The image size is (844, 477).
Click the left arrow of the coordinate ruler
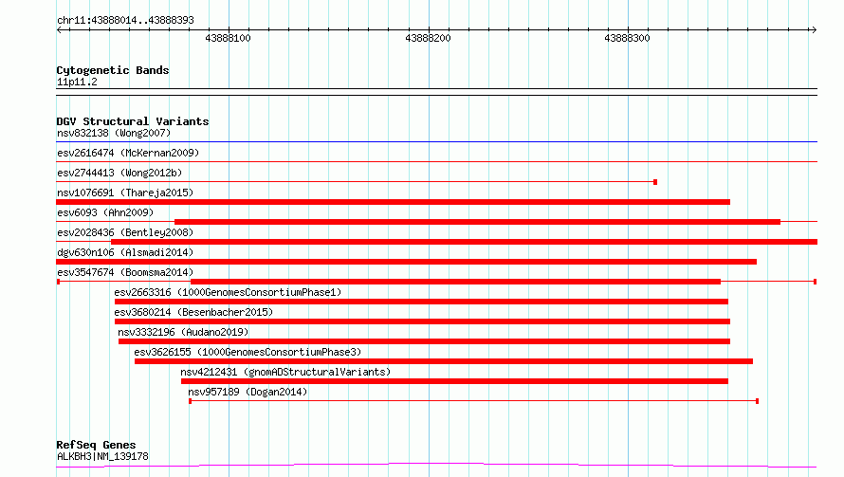point(60,29)
